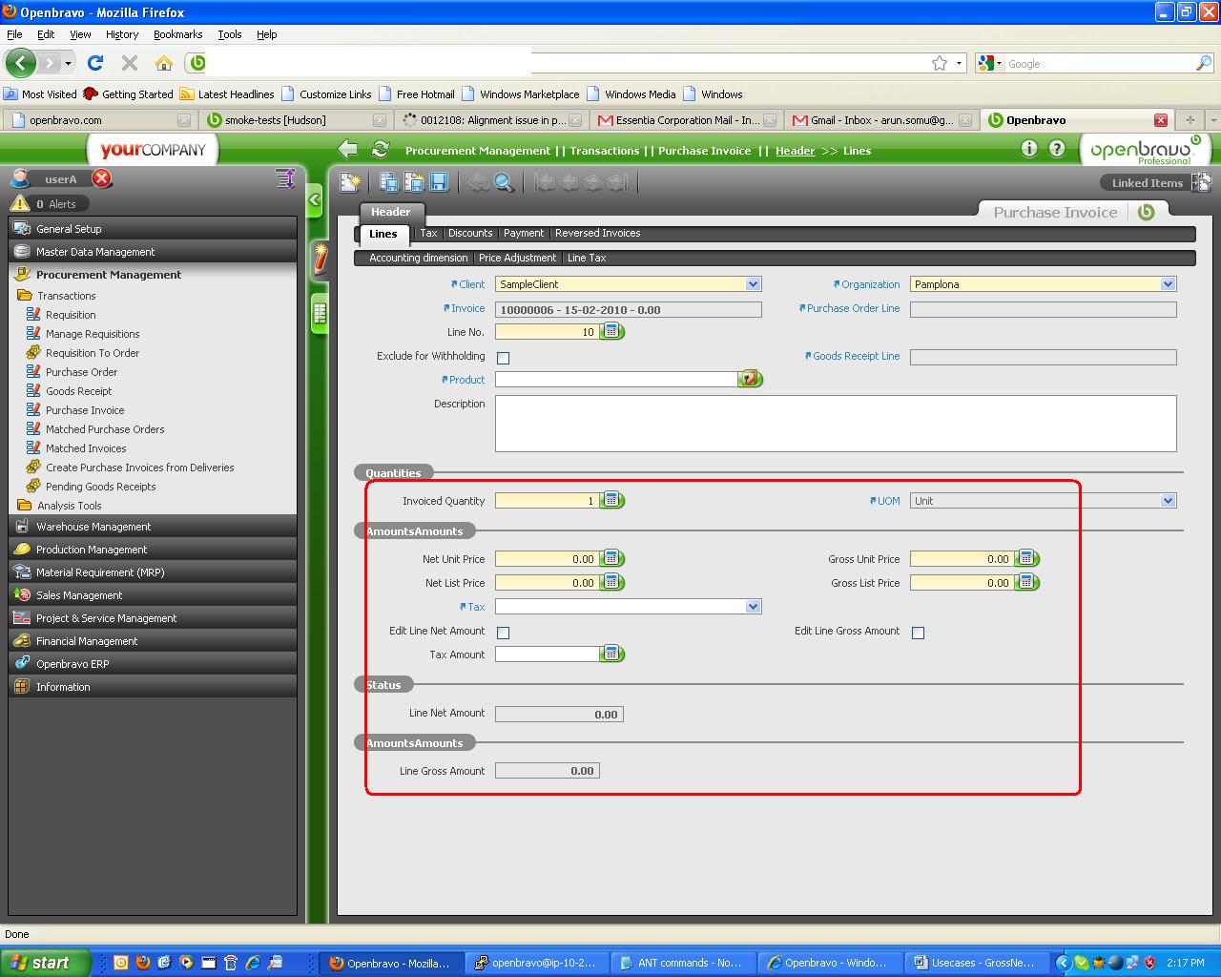Screen dimensions: 1221x977
Task: Click the green back arrow in Openbravo header
Action: click(x=348, y=150)
